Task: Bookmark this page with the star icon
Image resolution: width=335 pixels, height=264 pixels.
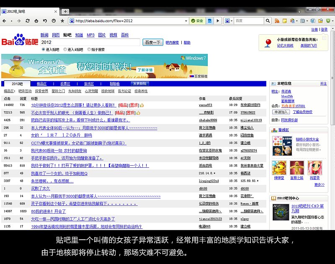Action: click(62, 21)
